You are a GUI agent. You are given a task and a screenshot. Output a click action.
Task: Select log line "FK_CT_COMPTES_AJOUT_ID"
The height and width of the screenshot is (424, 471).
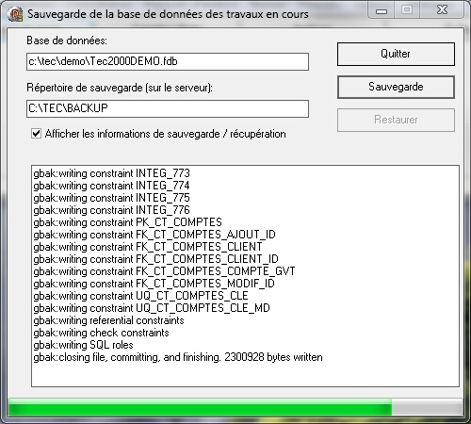154,235
